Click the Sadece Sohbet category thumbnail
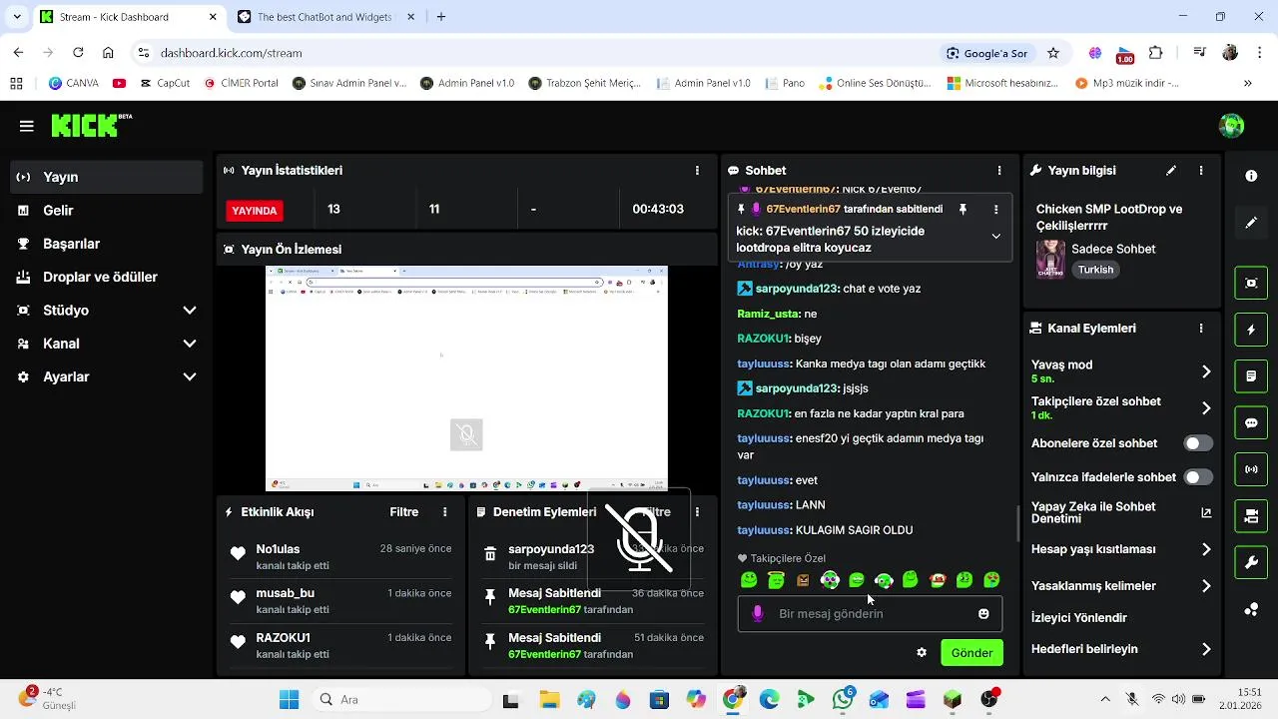 pos(1050,259)
